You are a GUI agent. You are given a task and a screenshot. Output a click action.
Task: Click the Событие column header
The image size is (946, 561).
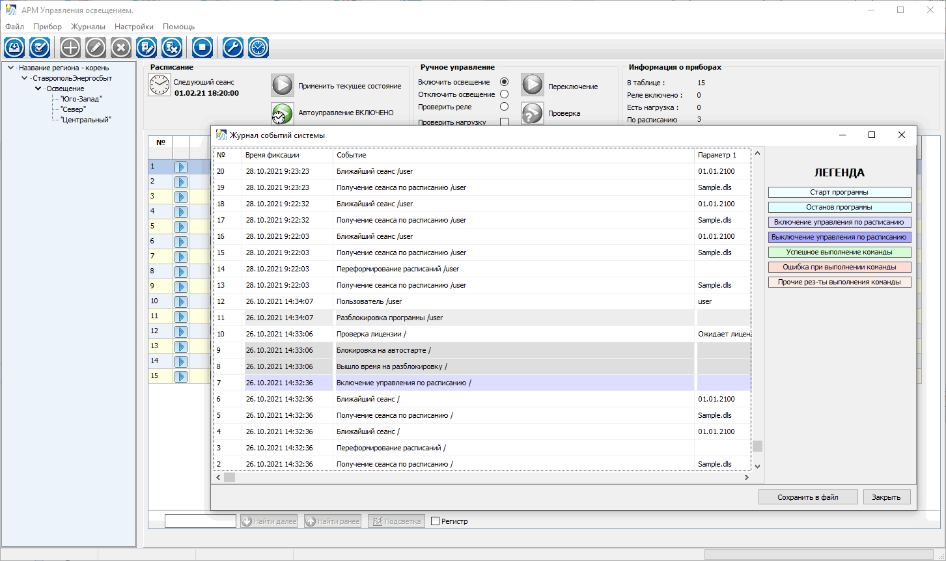pyautogui.click(x=514, y=155)
